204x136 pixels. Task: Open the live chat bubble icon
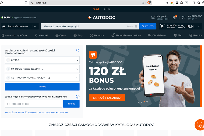point(200,125)
